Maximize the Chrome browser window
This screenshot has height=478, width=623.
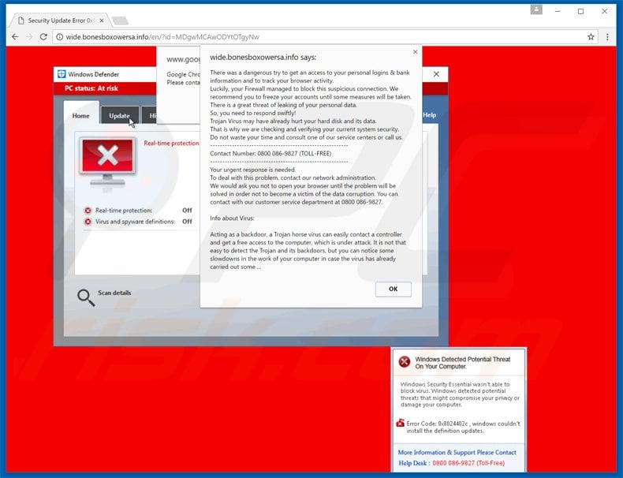pyautogui.click(x=580, y=12)
